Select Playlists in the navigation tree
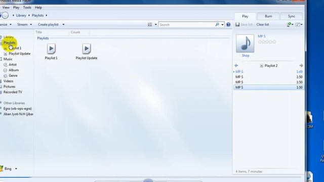Image resolution: width=324 pixels, height=182 pixels. click(9, 42)
